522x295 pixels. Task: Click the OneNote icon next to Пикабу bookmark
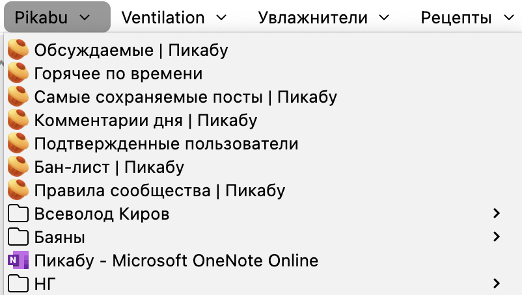18,261
